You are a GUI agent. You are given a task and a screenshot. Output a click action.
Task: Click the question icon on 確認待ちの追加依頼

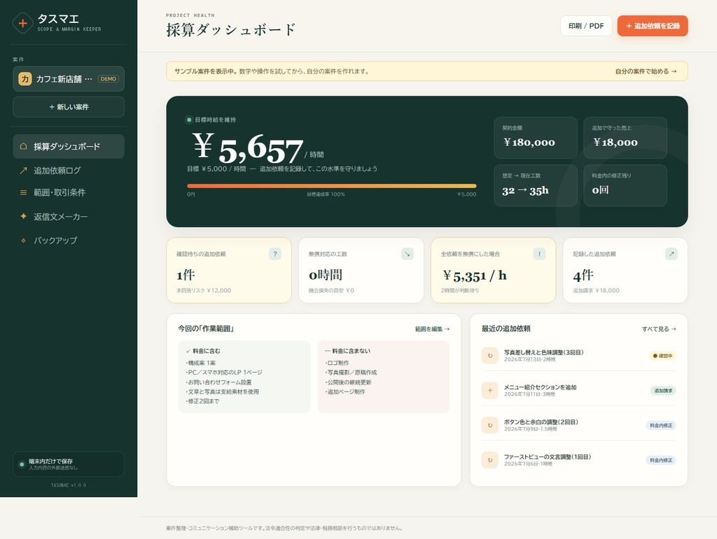[274, 254]
